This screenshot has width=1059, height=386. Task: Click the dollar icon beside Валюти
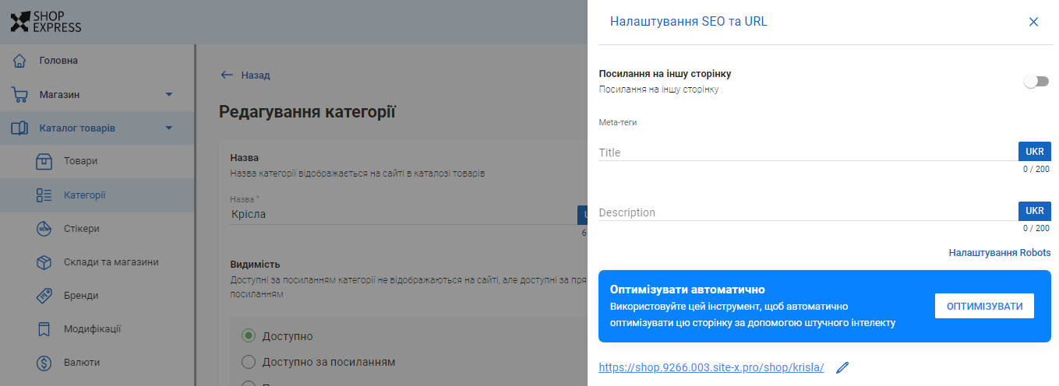pyautogui.click(x=44, y=363)
